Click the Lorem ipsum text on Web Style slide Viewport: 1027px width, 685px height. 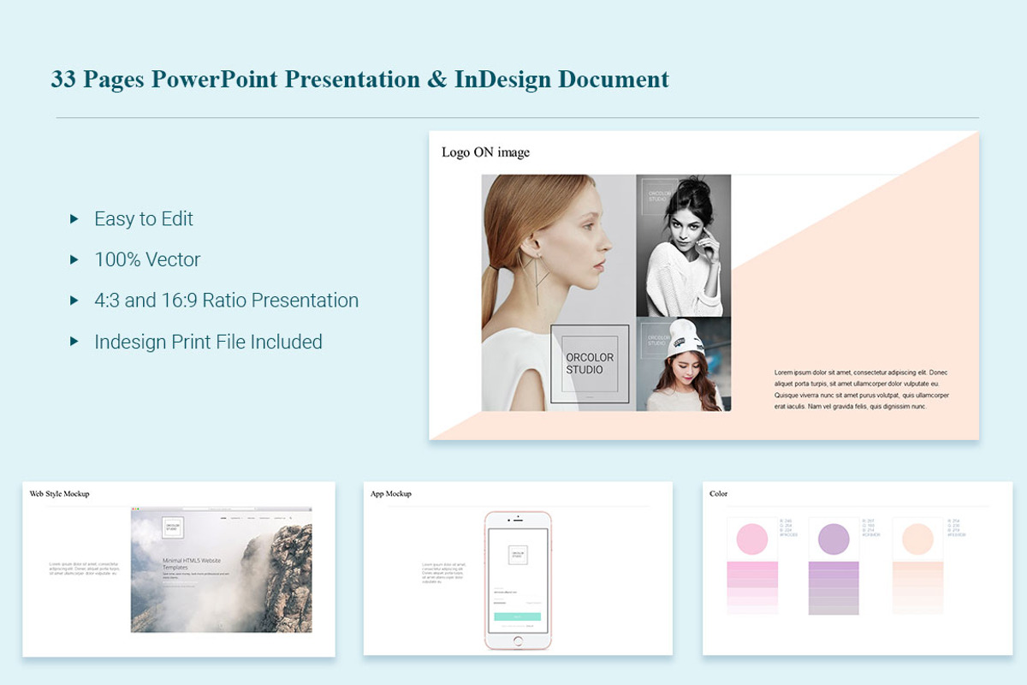pos(83,569)
